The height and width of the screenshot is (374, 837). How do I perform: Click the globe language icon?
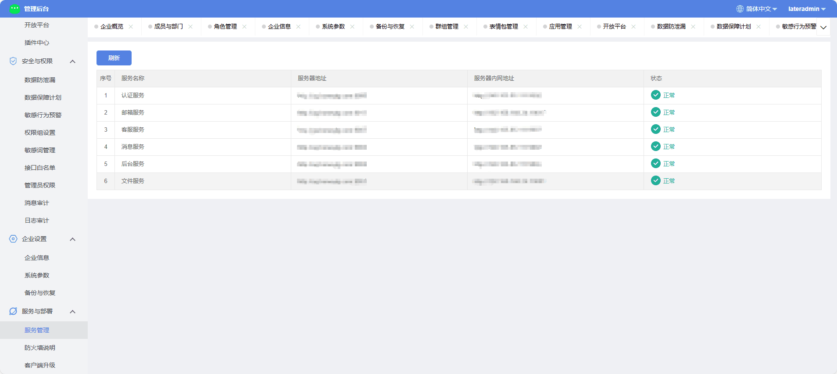tap(740, 9)
